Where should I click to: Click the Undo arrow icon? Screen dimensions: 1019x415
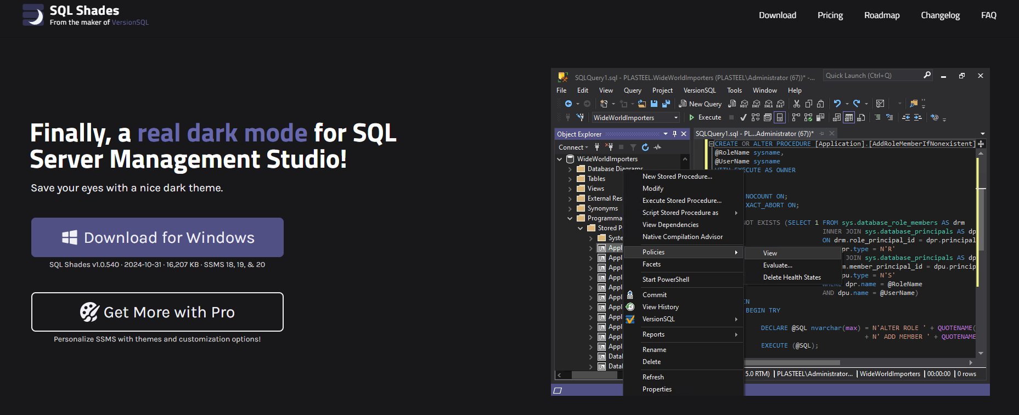837,104
